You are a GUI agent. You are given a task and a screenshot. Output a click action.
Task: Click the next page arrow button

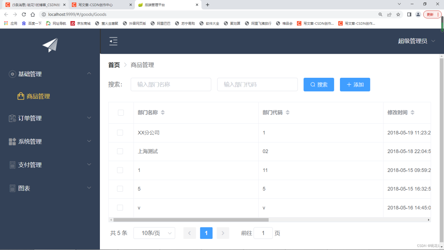pos(223,233)
